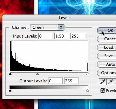Screen dimensions: 116x109
Task: Click the Cancel button
Action: coord(107,39)
